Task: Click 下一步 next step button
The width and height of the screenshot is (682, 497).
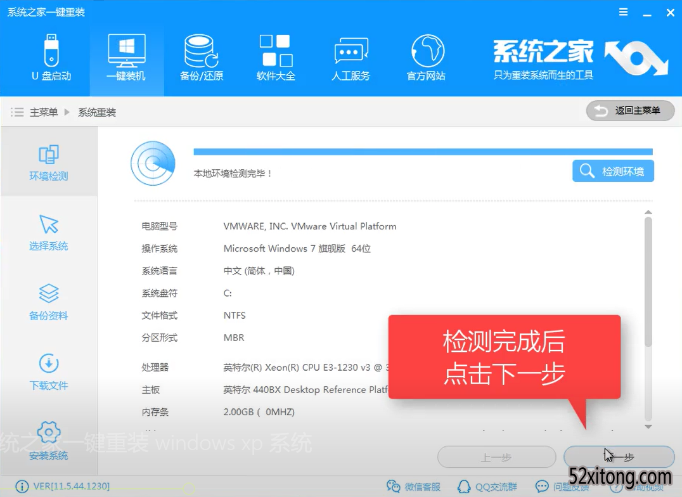Action: click(x=619, y=458)
